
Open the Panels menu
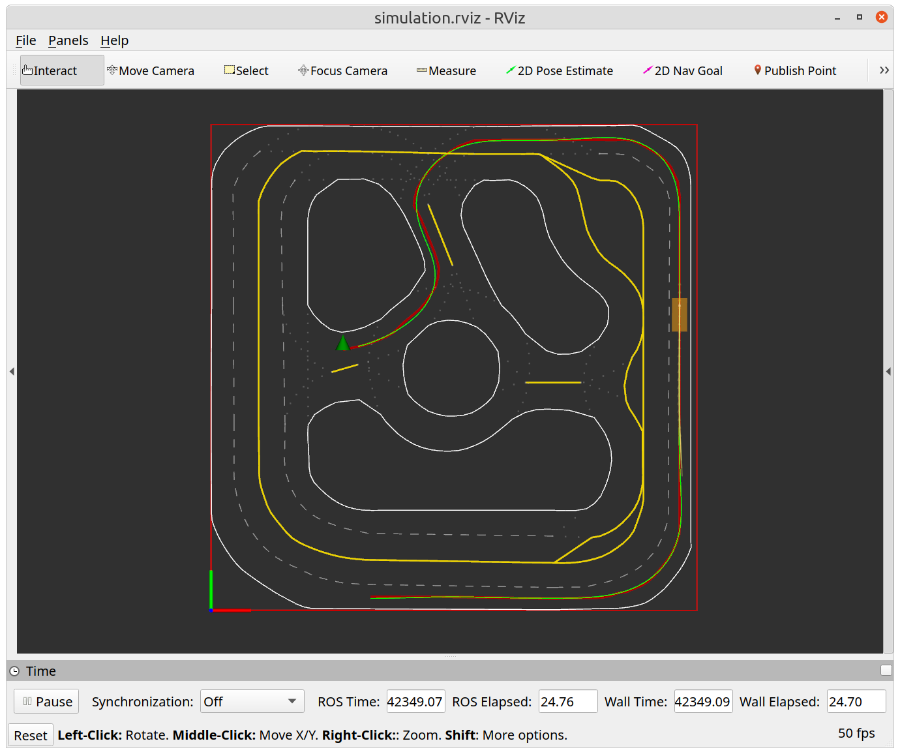(68, 40)
